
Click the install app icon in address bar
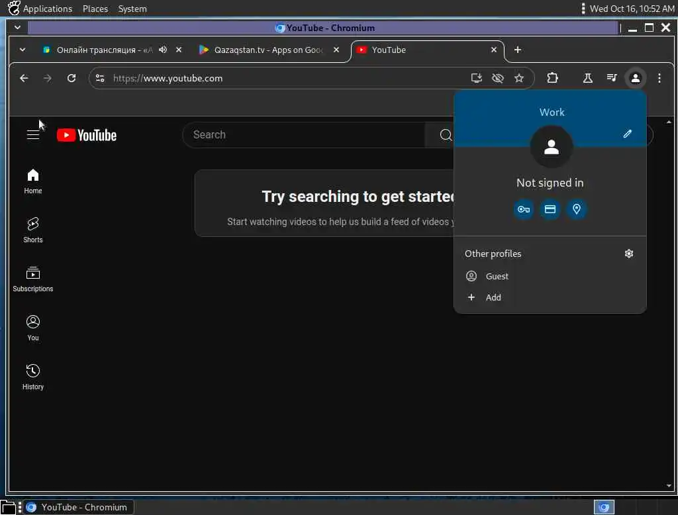477,78
